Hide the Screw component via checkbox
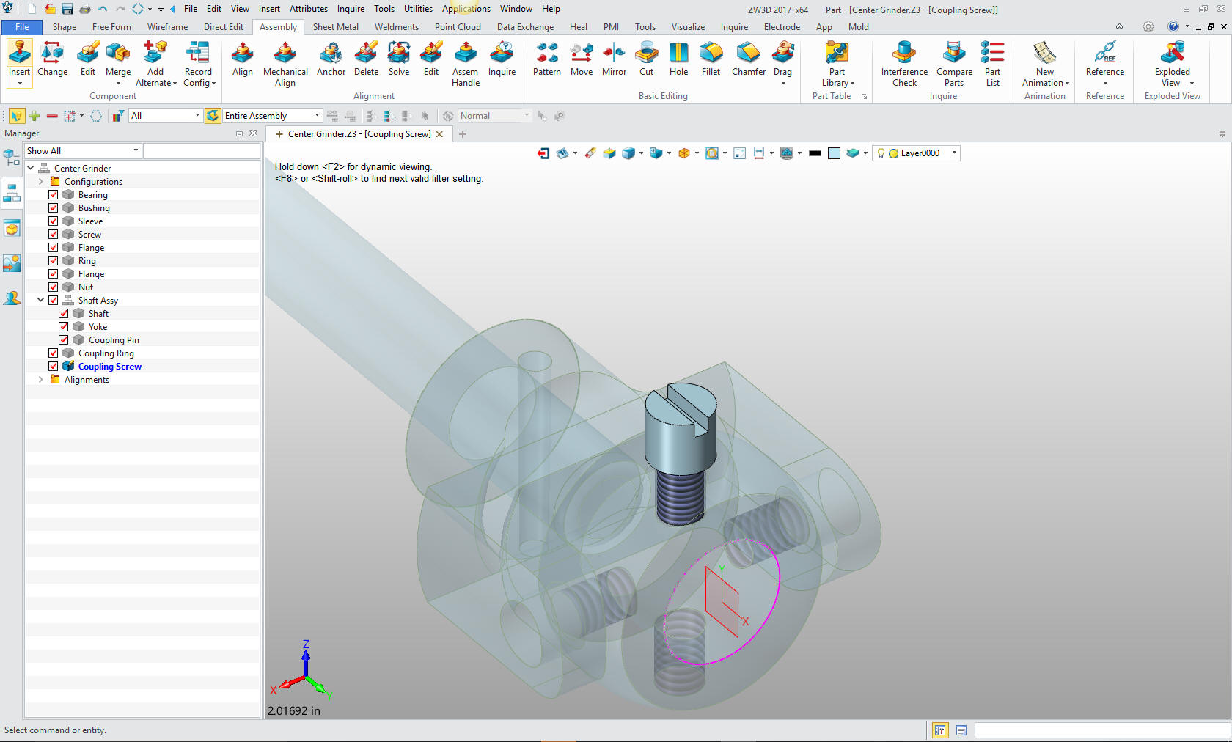 (x=54, y=234)
